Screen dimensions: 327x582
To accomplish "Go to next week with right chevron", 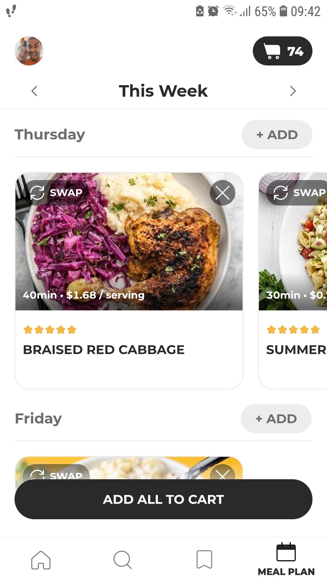I will pos(293,91).
